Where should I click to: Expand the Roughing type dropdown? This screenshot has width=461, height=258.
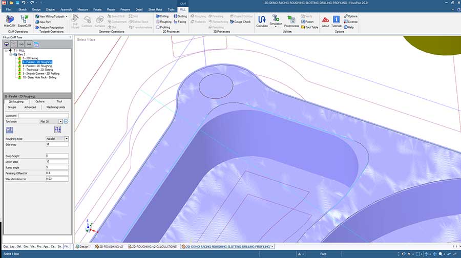[67, 139]
